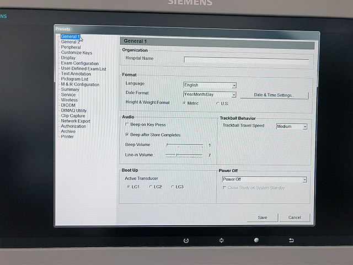Open Network Export settings
The width and height of the screenshot is (353, 265).
(76, 121)
